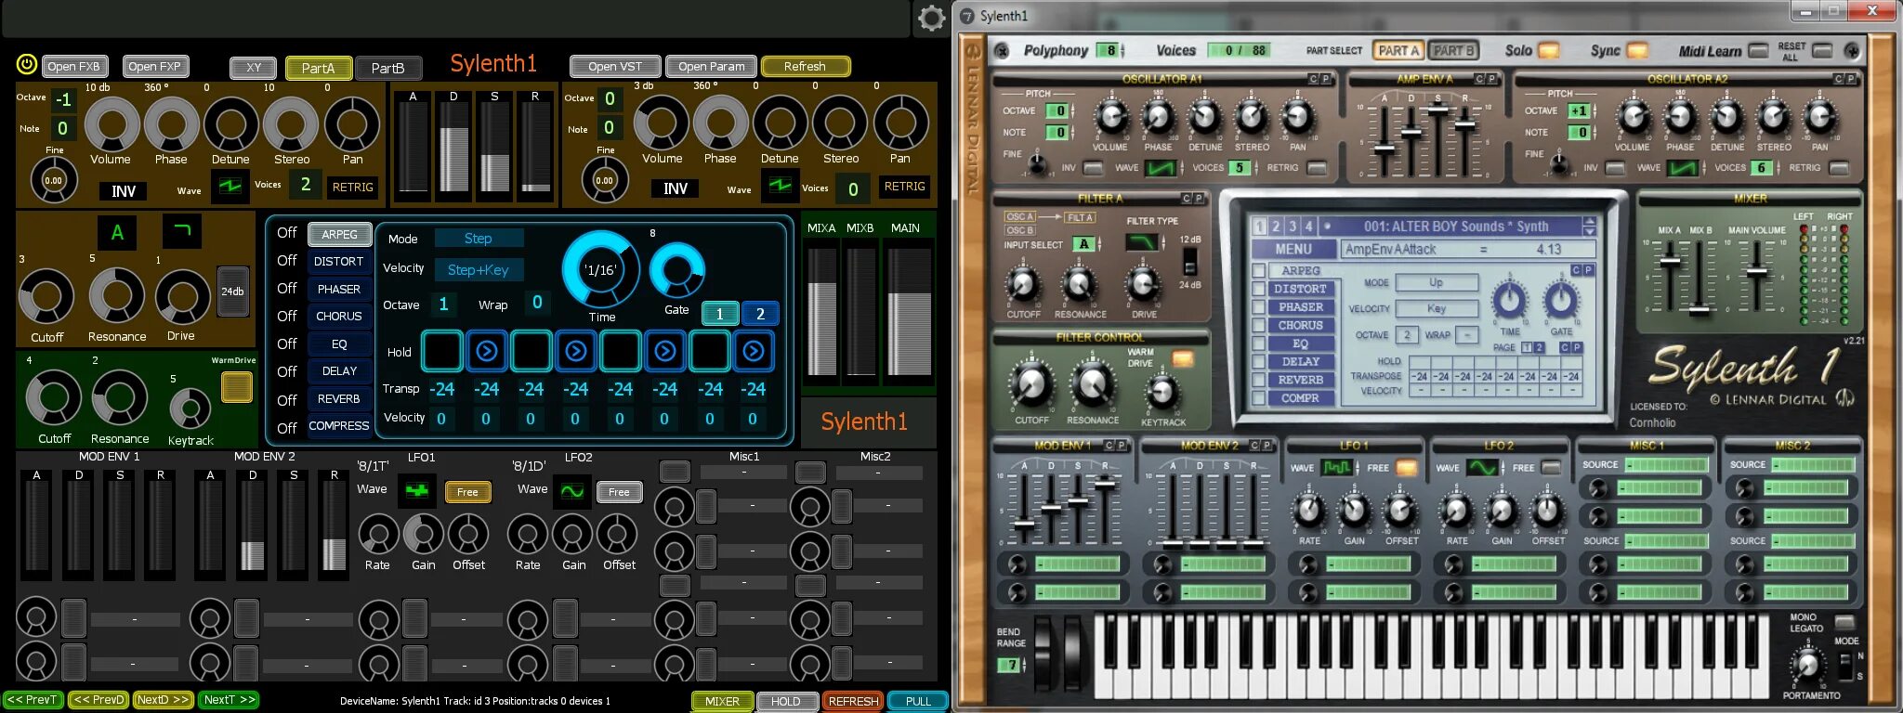Click the LFO2 sine wave icon in the controller
1903x713 pixels.
click(x=571, y=490)
